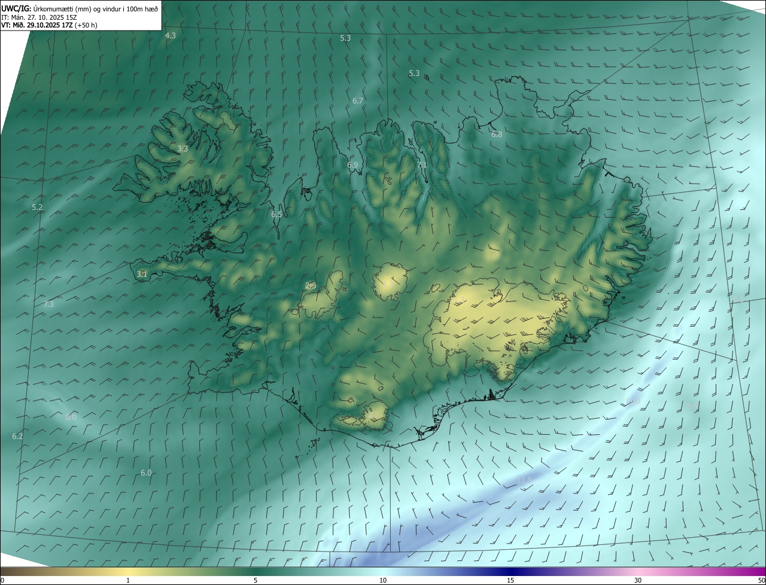Screen dimensions: 766x585
Task: Click the 'UWC/IG: Úrkomumætti (mm)' title line
Action: coord(80,8)
